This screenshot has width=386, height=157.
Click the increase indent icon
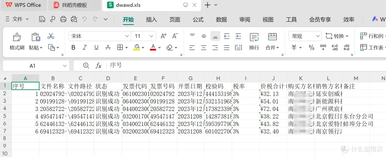[x=238, y=36]
